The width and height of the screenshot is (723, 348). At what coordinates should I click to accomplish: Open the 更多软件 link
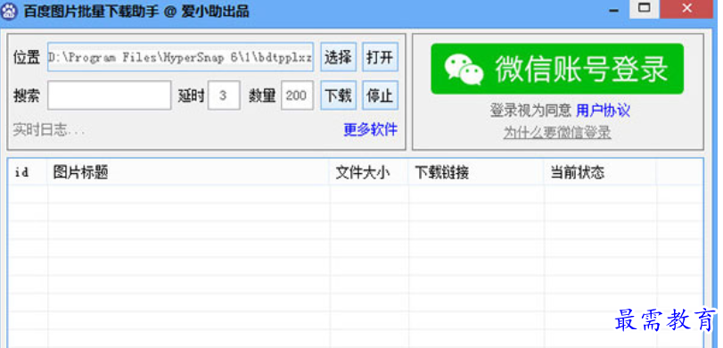[x=370, y=129]
